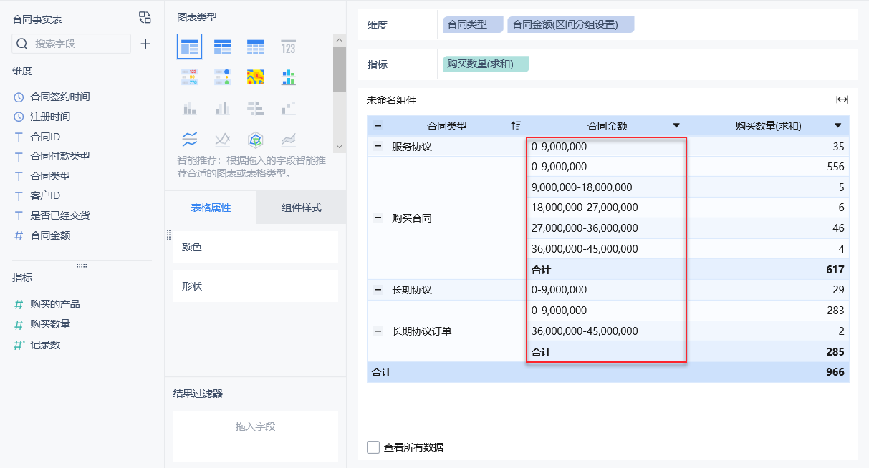The width and height of the screenshot is (869, 468).
Task: Select the heat map chart type icon
Action: coord(256,77)
